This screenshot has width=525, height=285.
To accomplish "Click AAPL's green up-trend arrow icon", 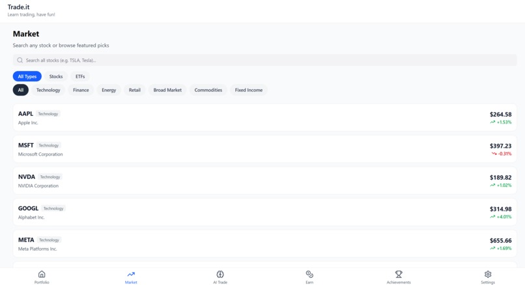I will (492, 122).
